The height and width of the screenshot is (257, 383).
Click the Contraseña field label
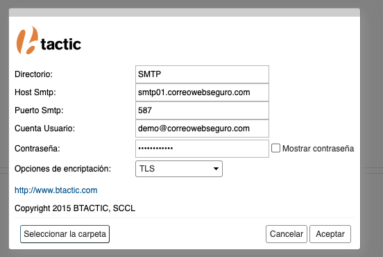[37, 149]
